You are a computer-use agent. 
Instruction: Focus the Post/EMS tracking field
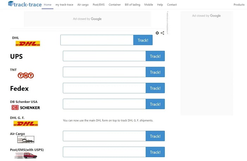(104, 152)
